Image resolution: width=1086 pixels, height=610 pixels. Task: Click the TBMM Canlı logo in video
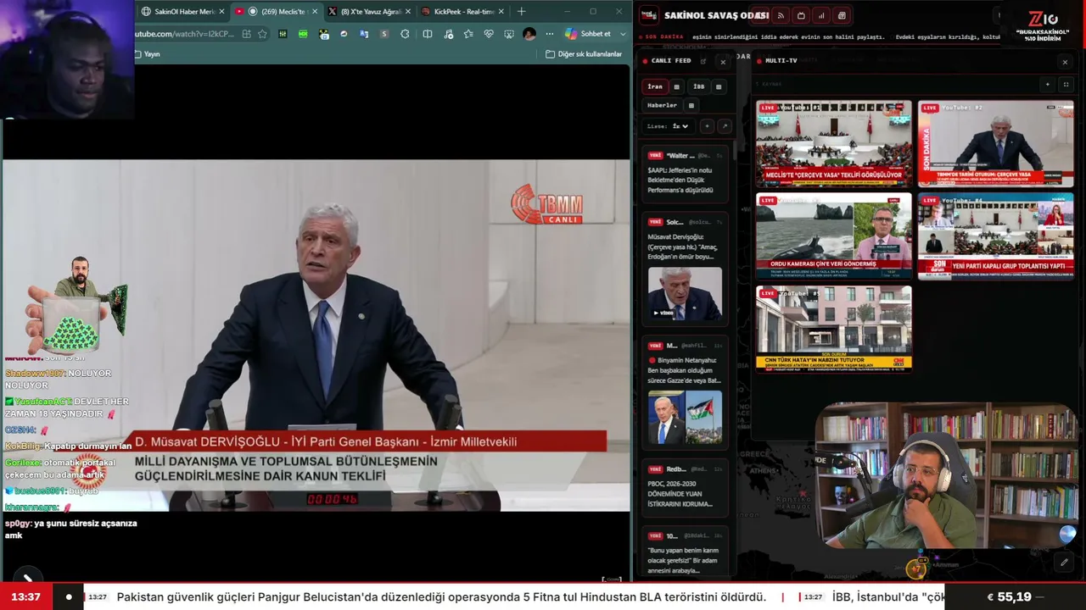(546, 204)
